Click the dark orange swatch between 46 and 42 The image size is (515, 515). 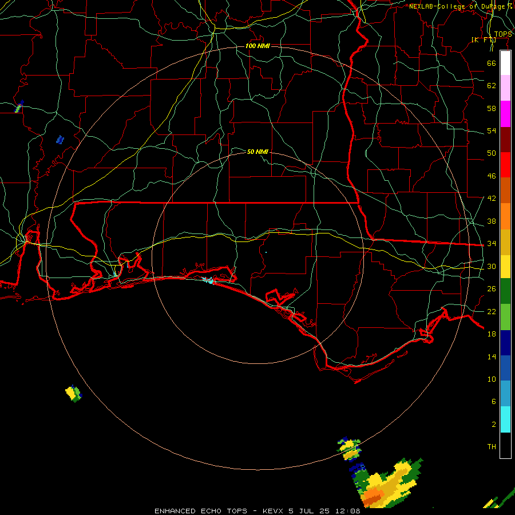pyautogui.click(x=505, y=191)
